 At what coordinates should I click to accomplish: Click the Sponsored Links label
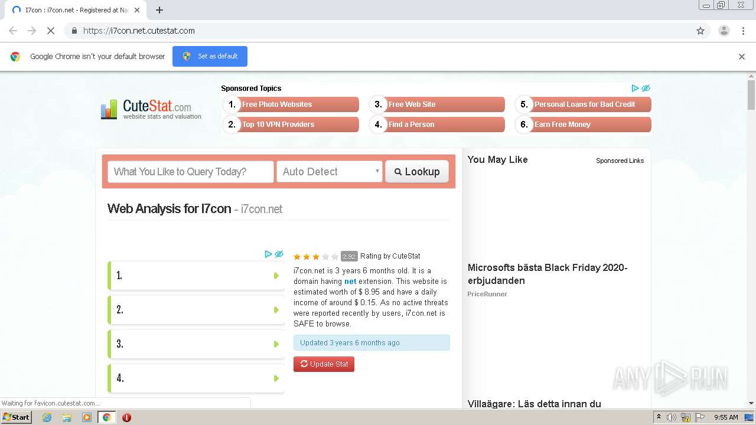[x=620, y=161]
